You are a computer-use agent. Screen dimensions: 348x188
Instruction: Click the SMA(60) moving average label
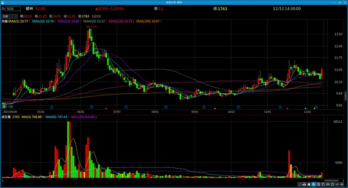pos(95,22)
